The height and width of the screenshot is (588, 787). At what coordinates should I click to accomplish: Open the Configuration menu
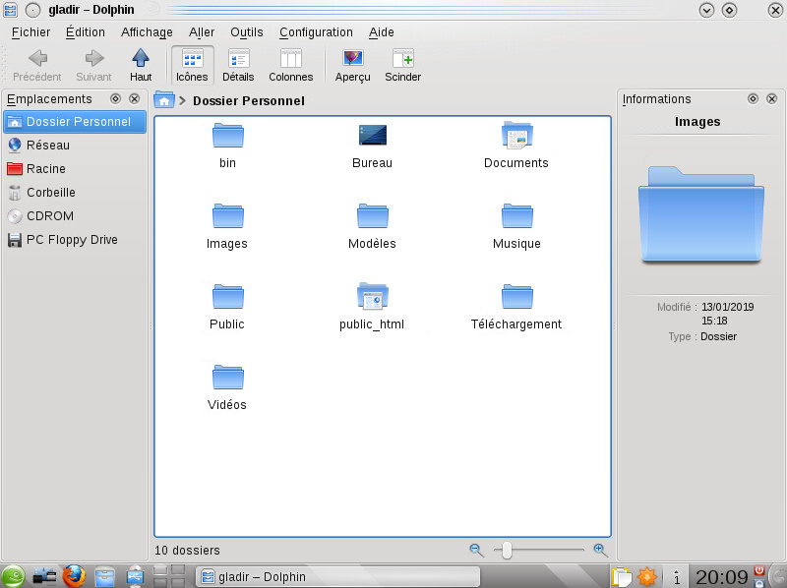click(x=316, y=32)
